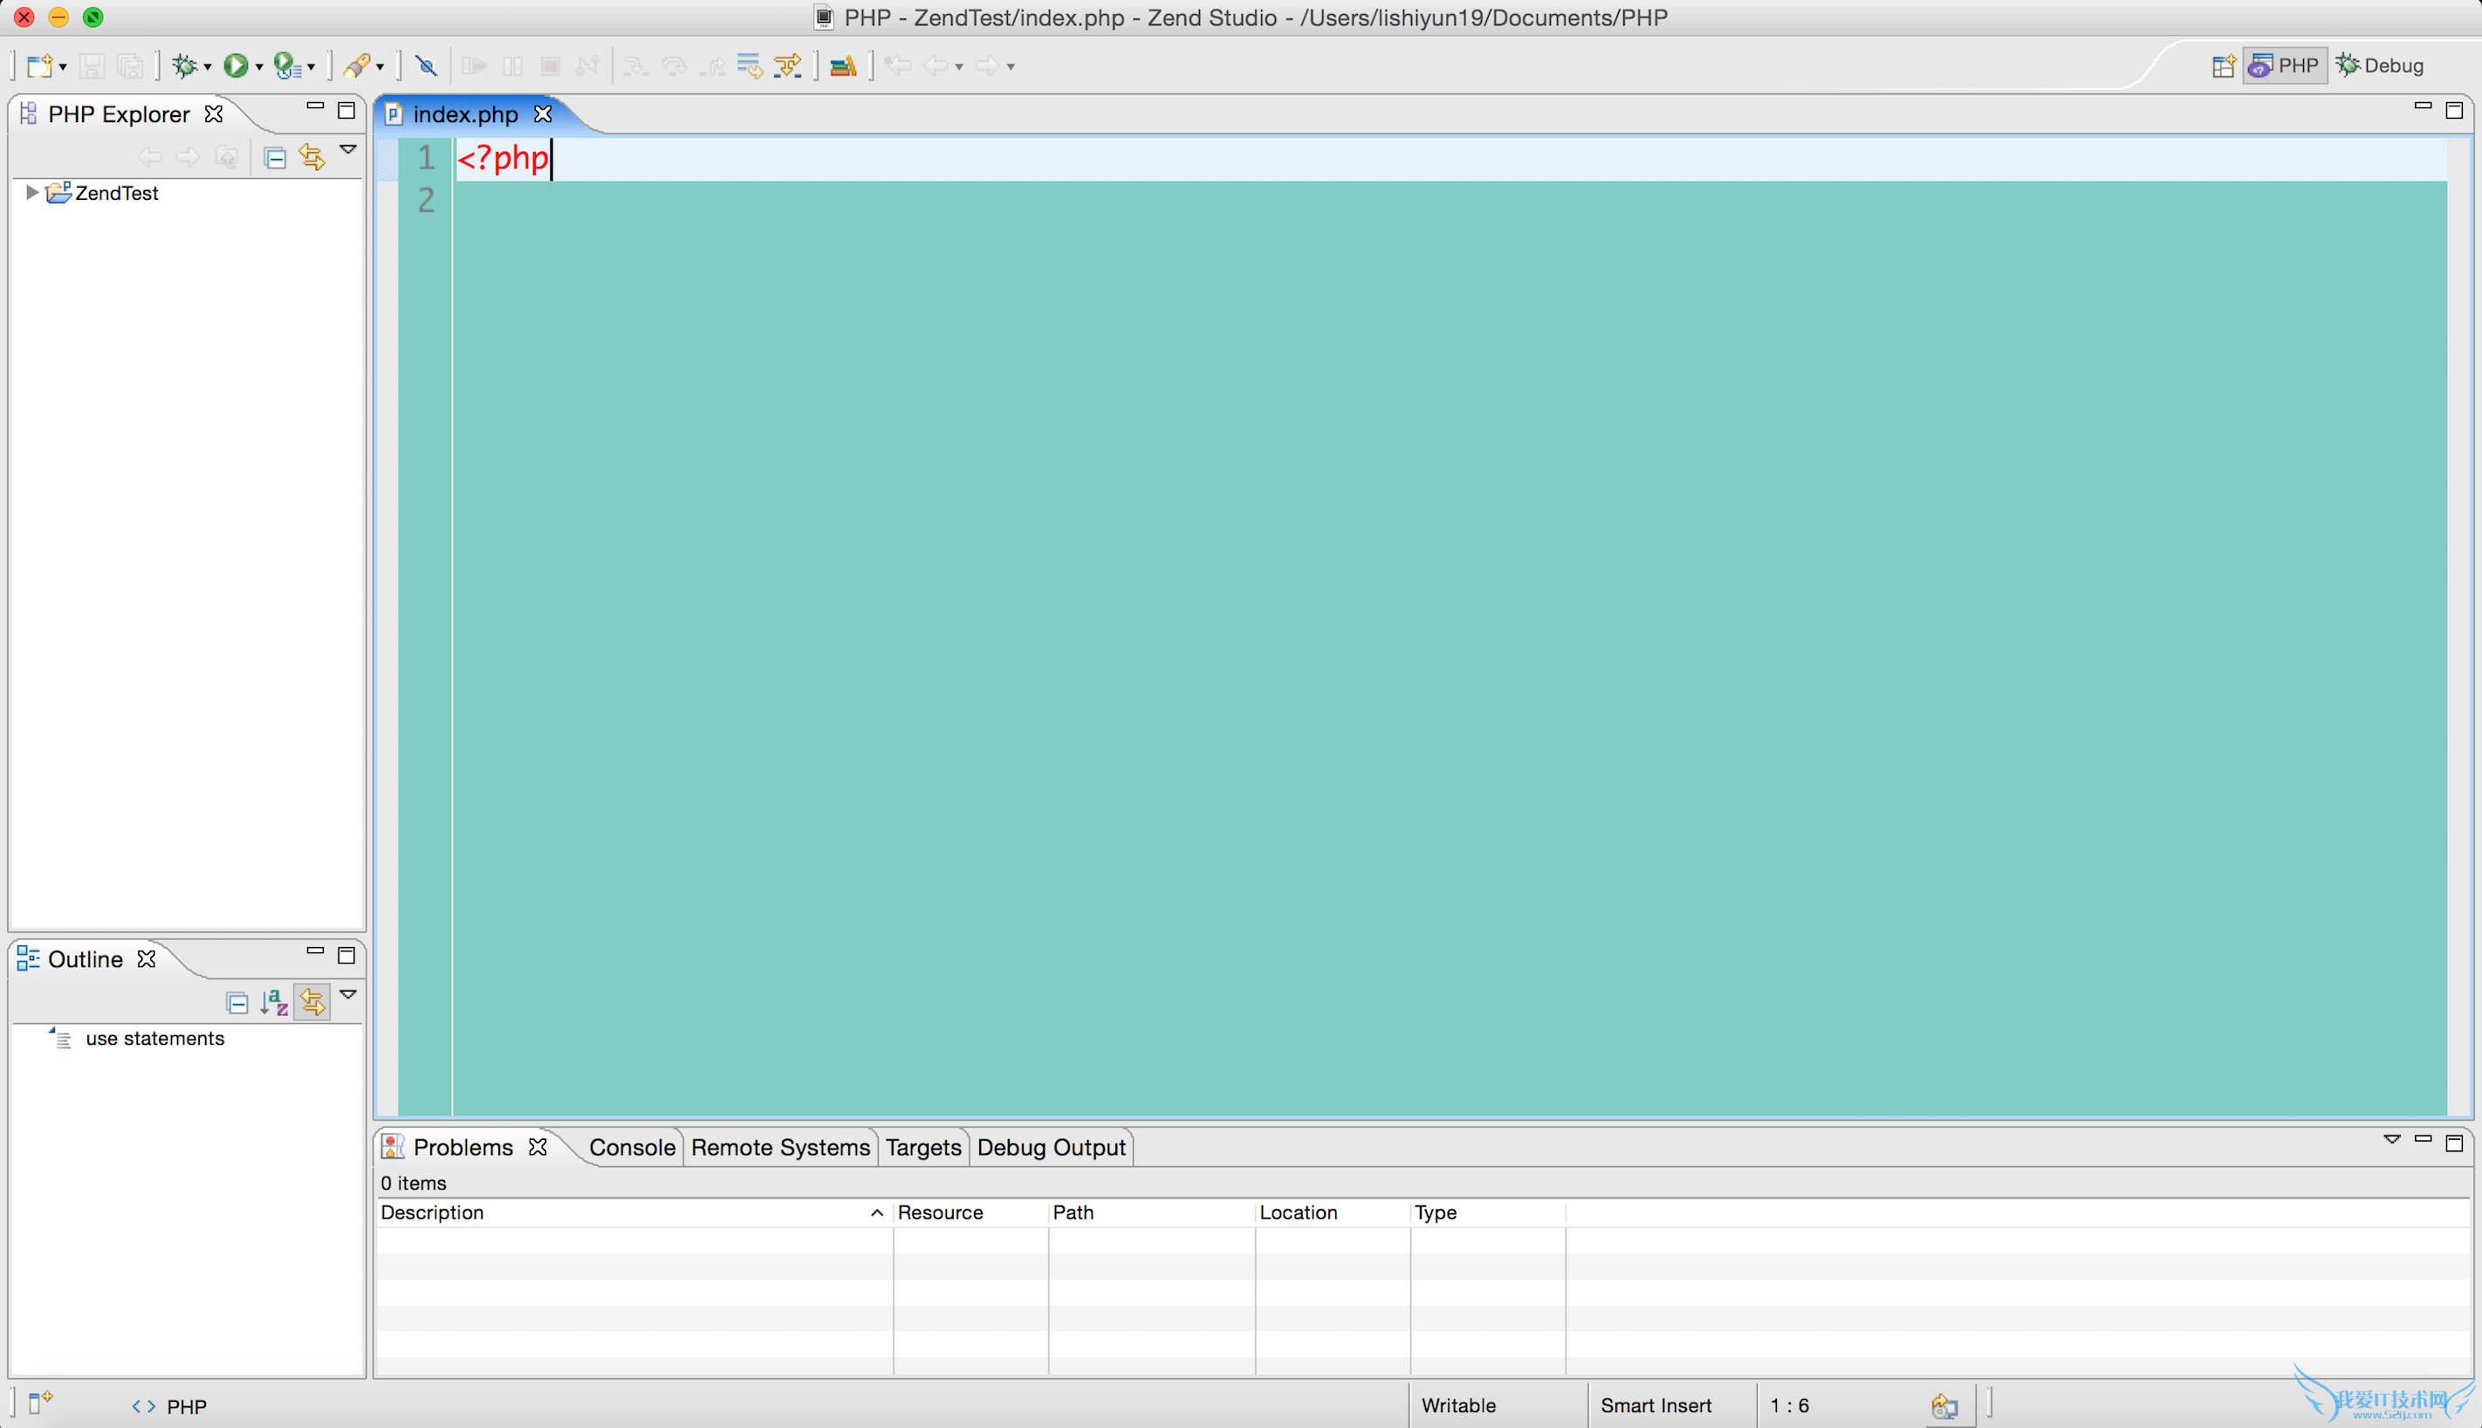Switch to the Console tab
The height and width of the screenshot is (1428, 2482).
(x=632, y=1147)
